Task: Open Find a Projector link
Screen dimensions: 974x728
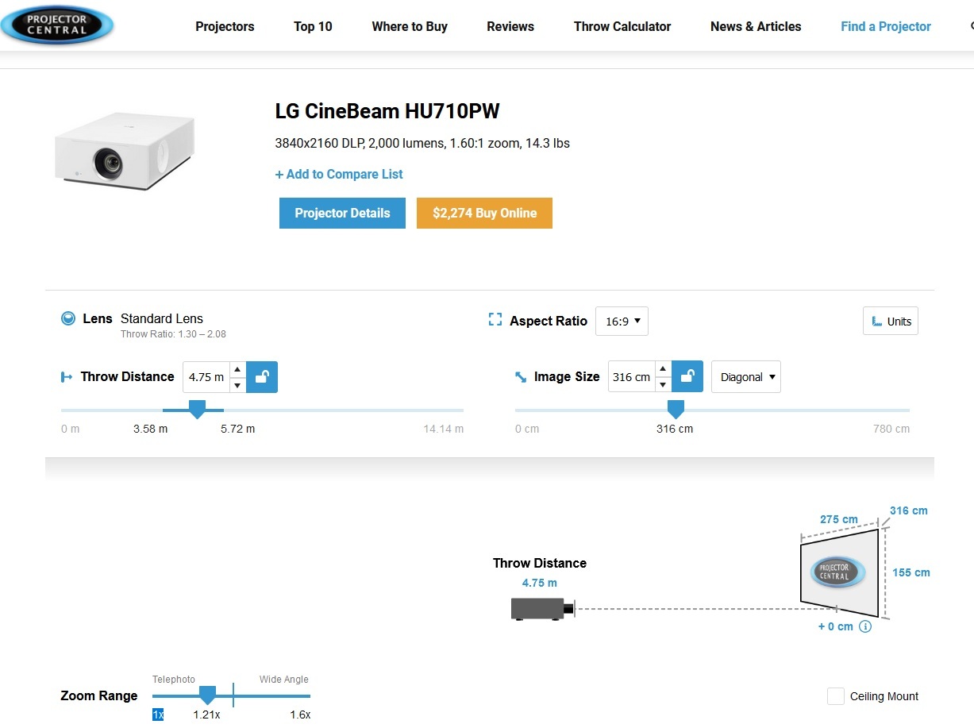Action: point(886,26)
